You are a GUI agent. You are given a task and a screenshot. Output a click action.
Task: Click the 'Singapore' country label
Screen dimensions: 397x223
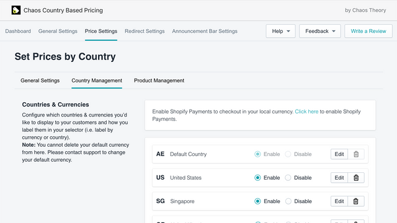182,201
